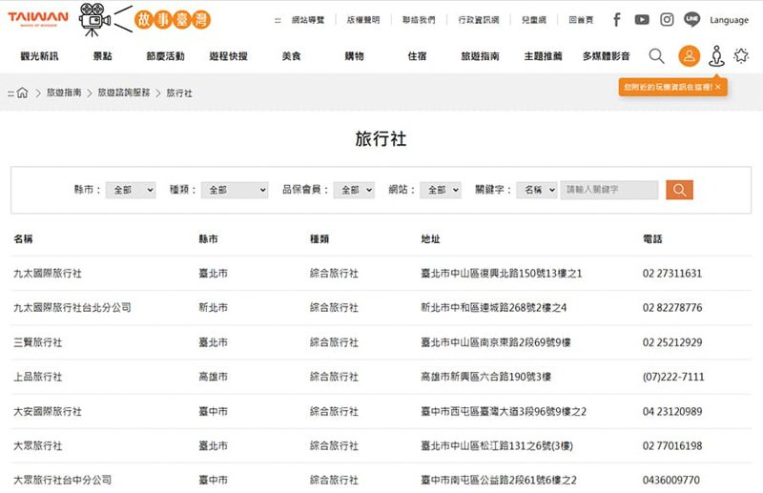Click the orange keyword search button
763x493 pixels.
pos(679,190)
